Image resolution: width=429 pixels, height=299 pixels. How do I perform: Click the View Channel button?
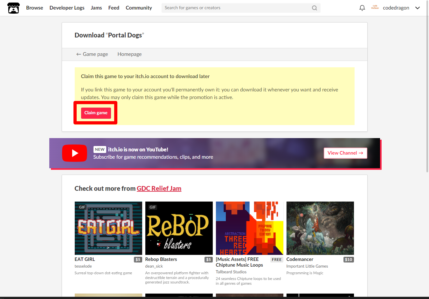pos(345,153)
